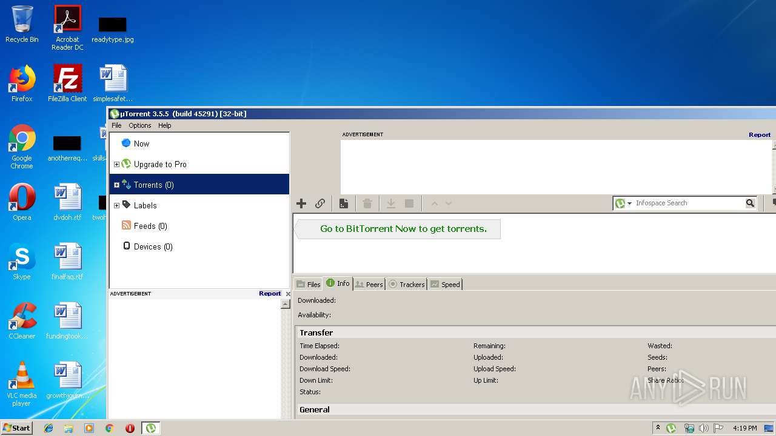The width and height of the screenshot is (776, 436).
Task: Click the growthjourn desktop document
Action: (67, 380)
